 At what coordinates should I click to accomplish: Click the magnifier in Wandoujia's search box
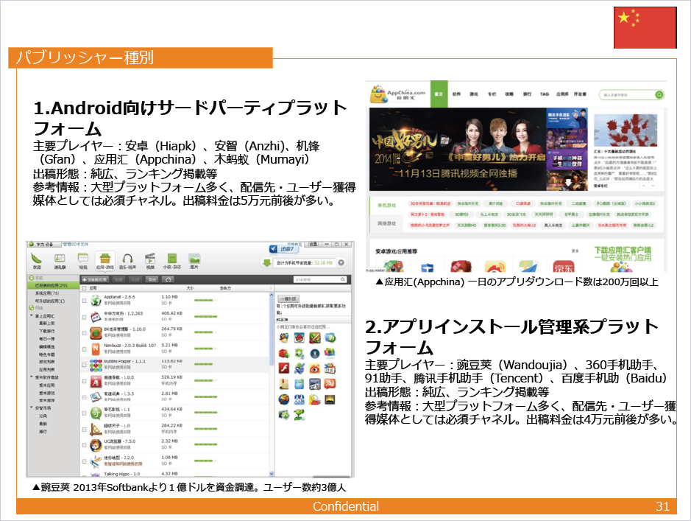click(343, 279)
